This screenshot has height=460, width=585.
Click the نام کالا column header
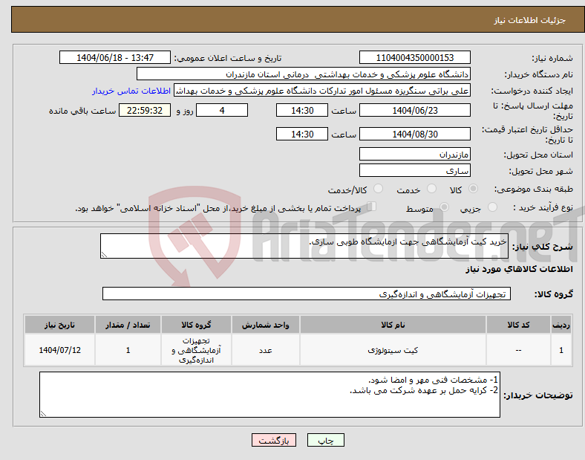coord(393,325)
